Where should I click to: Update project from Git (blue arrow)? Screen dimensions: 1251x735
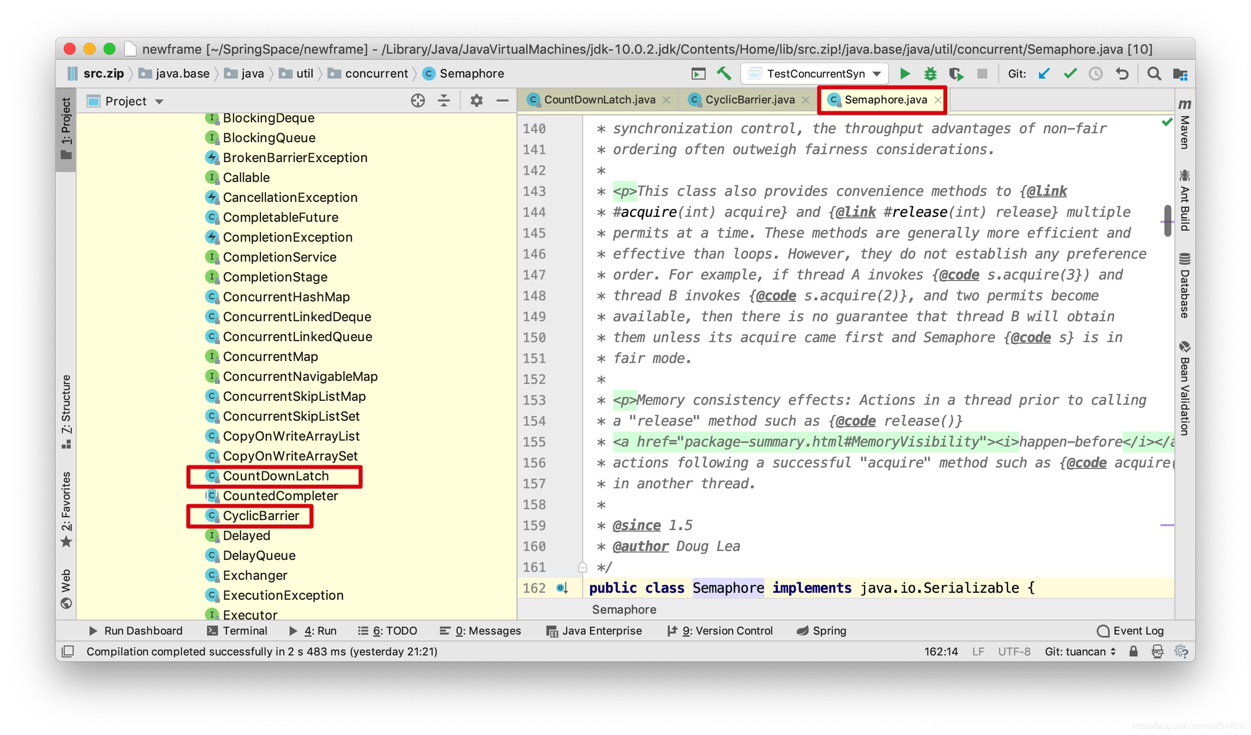point(1044,74)
